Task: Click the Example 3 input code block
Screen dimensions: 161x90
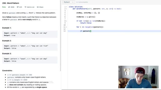Action: pyautogui.click(x=30, y=60)
